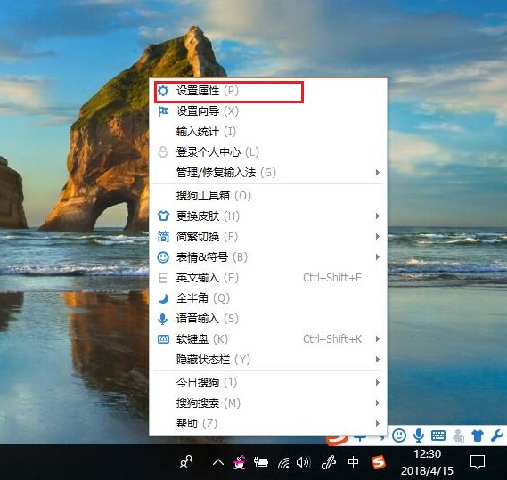This screenshot has width=507, height=480.
Task: Open the wrench toolbox icon on Sogou bar
Action: coord(497,435)
